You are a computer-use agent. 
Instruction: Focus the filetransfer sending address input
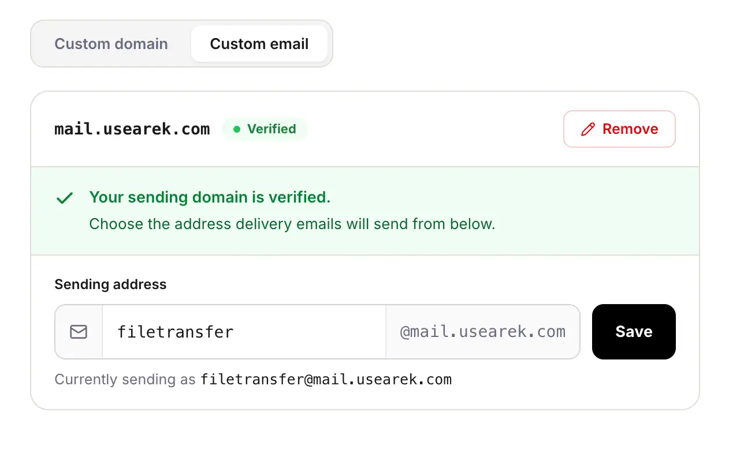244,332
